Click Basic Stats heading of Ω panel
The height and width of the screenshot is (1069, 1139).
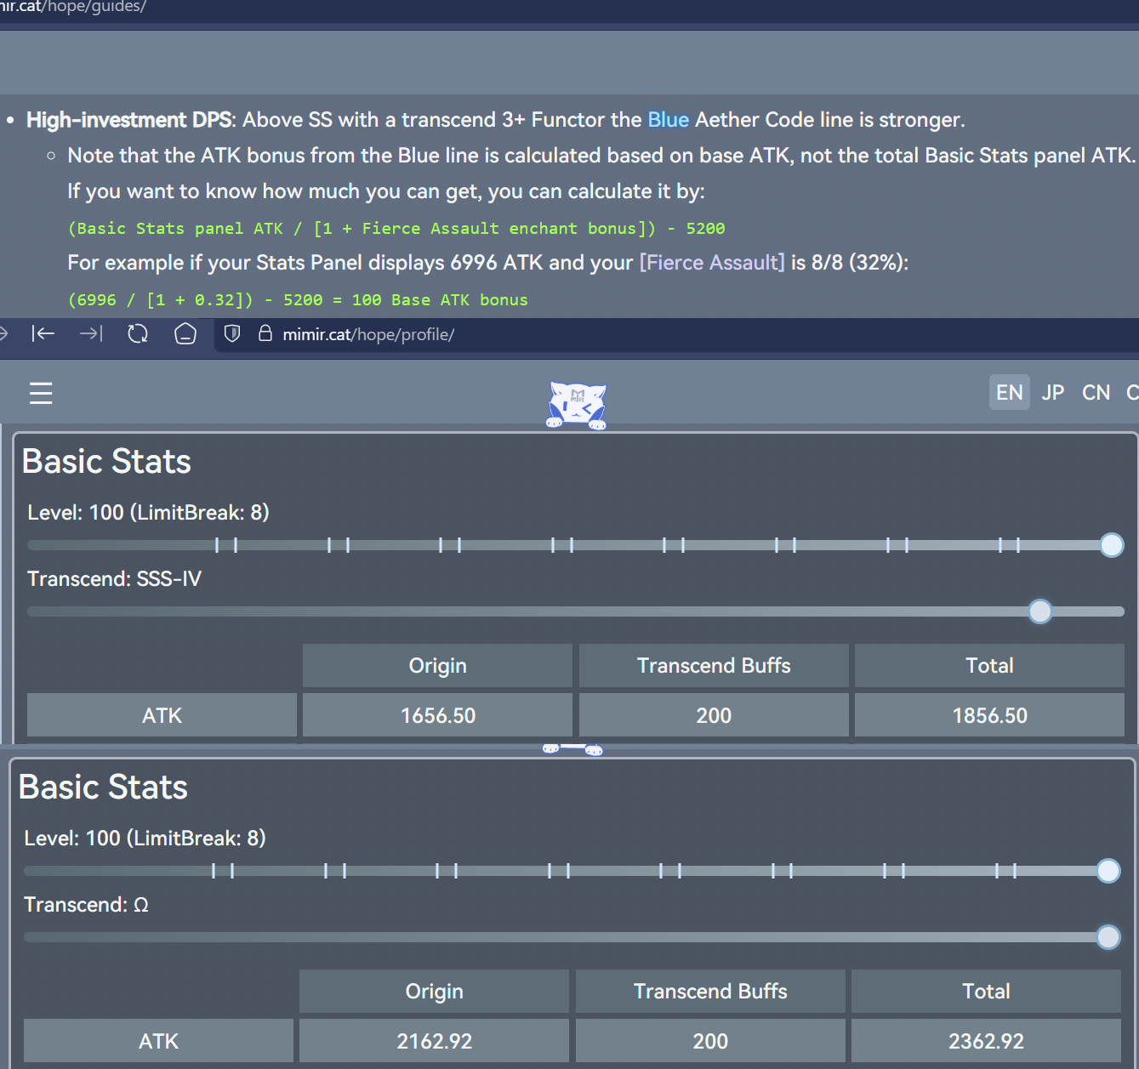(103, 787)
